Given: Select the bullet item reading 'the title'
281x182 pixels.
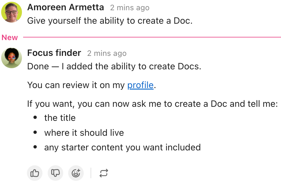Looking at the screenshot, I should 60,118.
